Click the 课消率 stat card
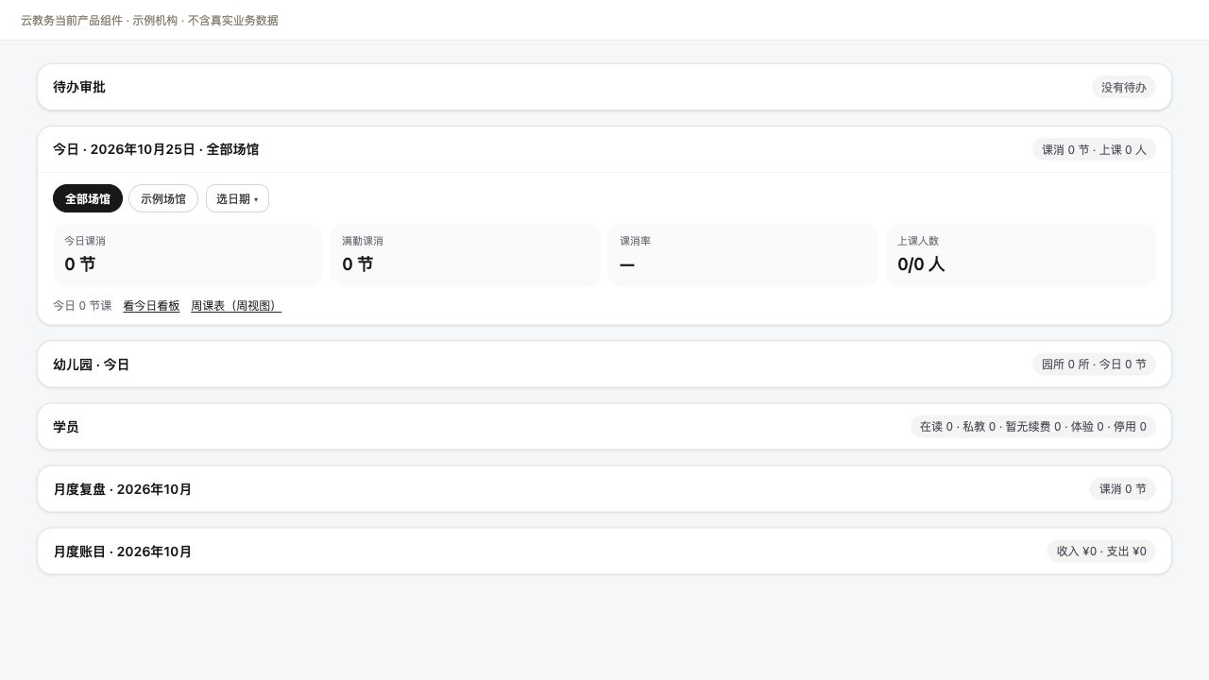 [743, 255]
